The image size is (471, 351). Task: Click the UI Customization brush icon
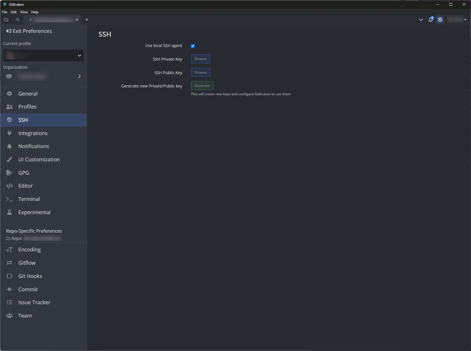[9, 159]
